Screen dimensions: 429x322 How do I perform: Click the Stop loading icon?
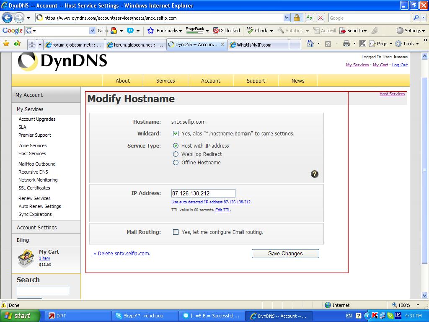pyautogui.click(x=320, y=18)
